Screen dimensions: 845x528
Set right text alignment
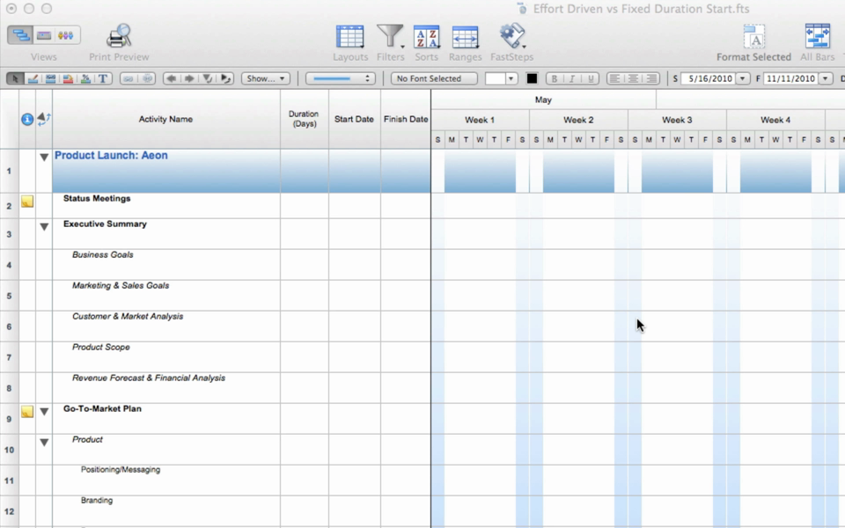coord(651,78)
